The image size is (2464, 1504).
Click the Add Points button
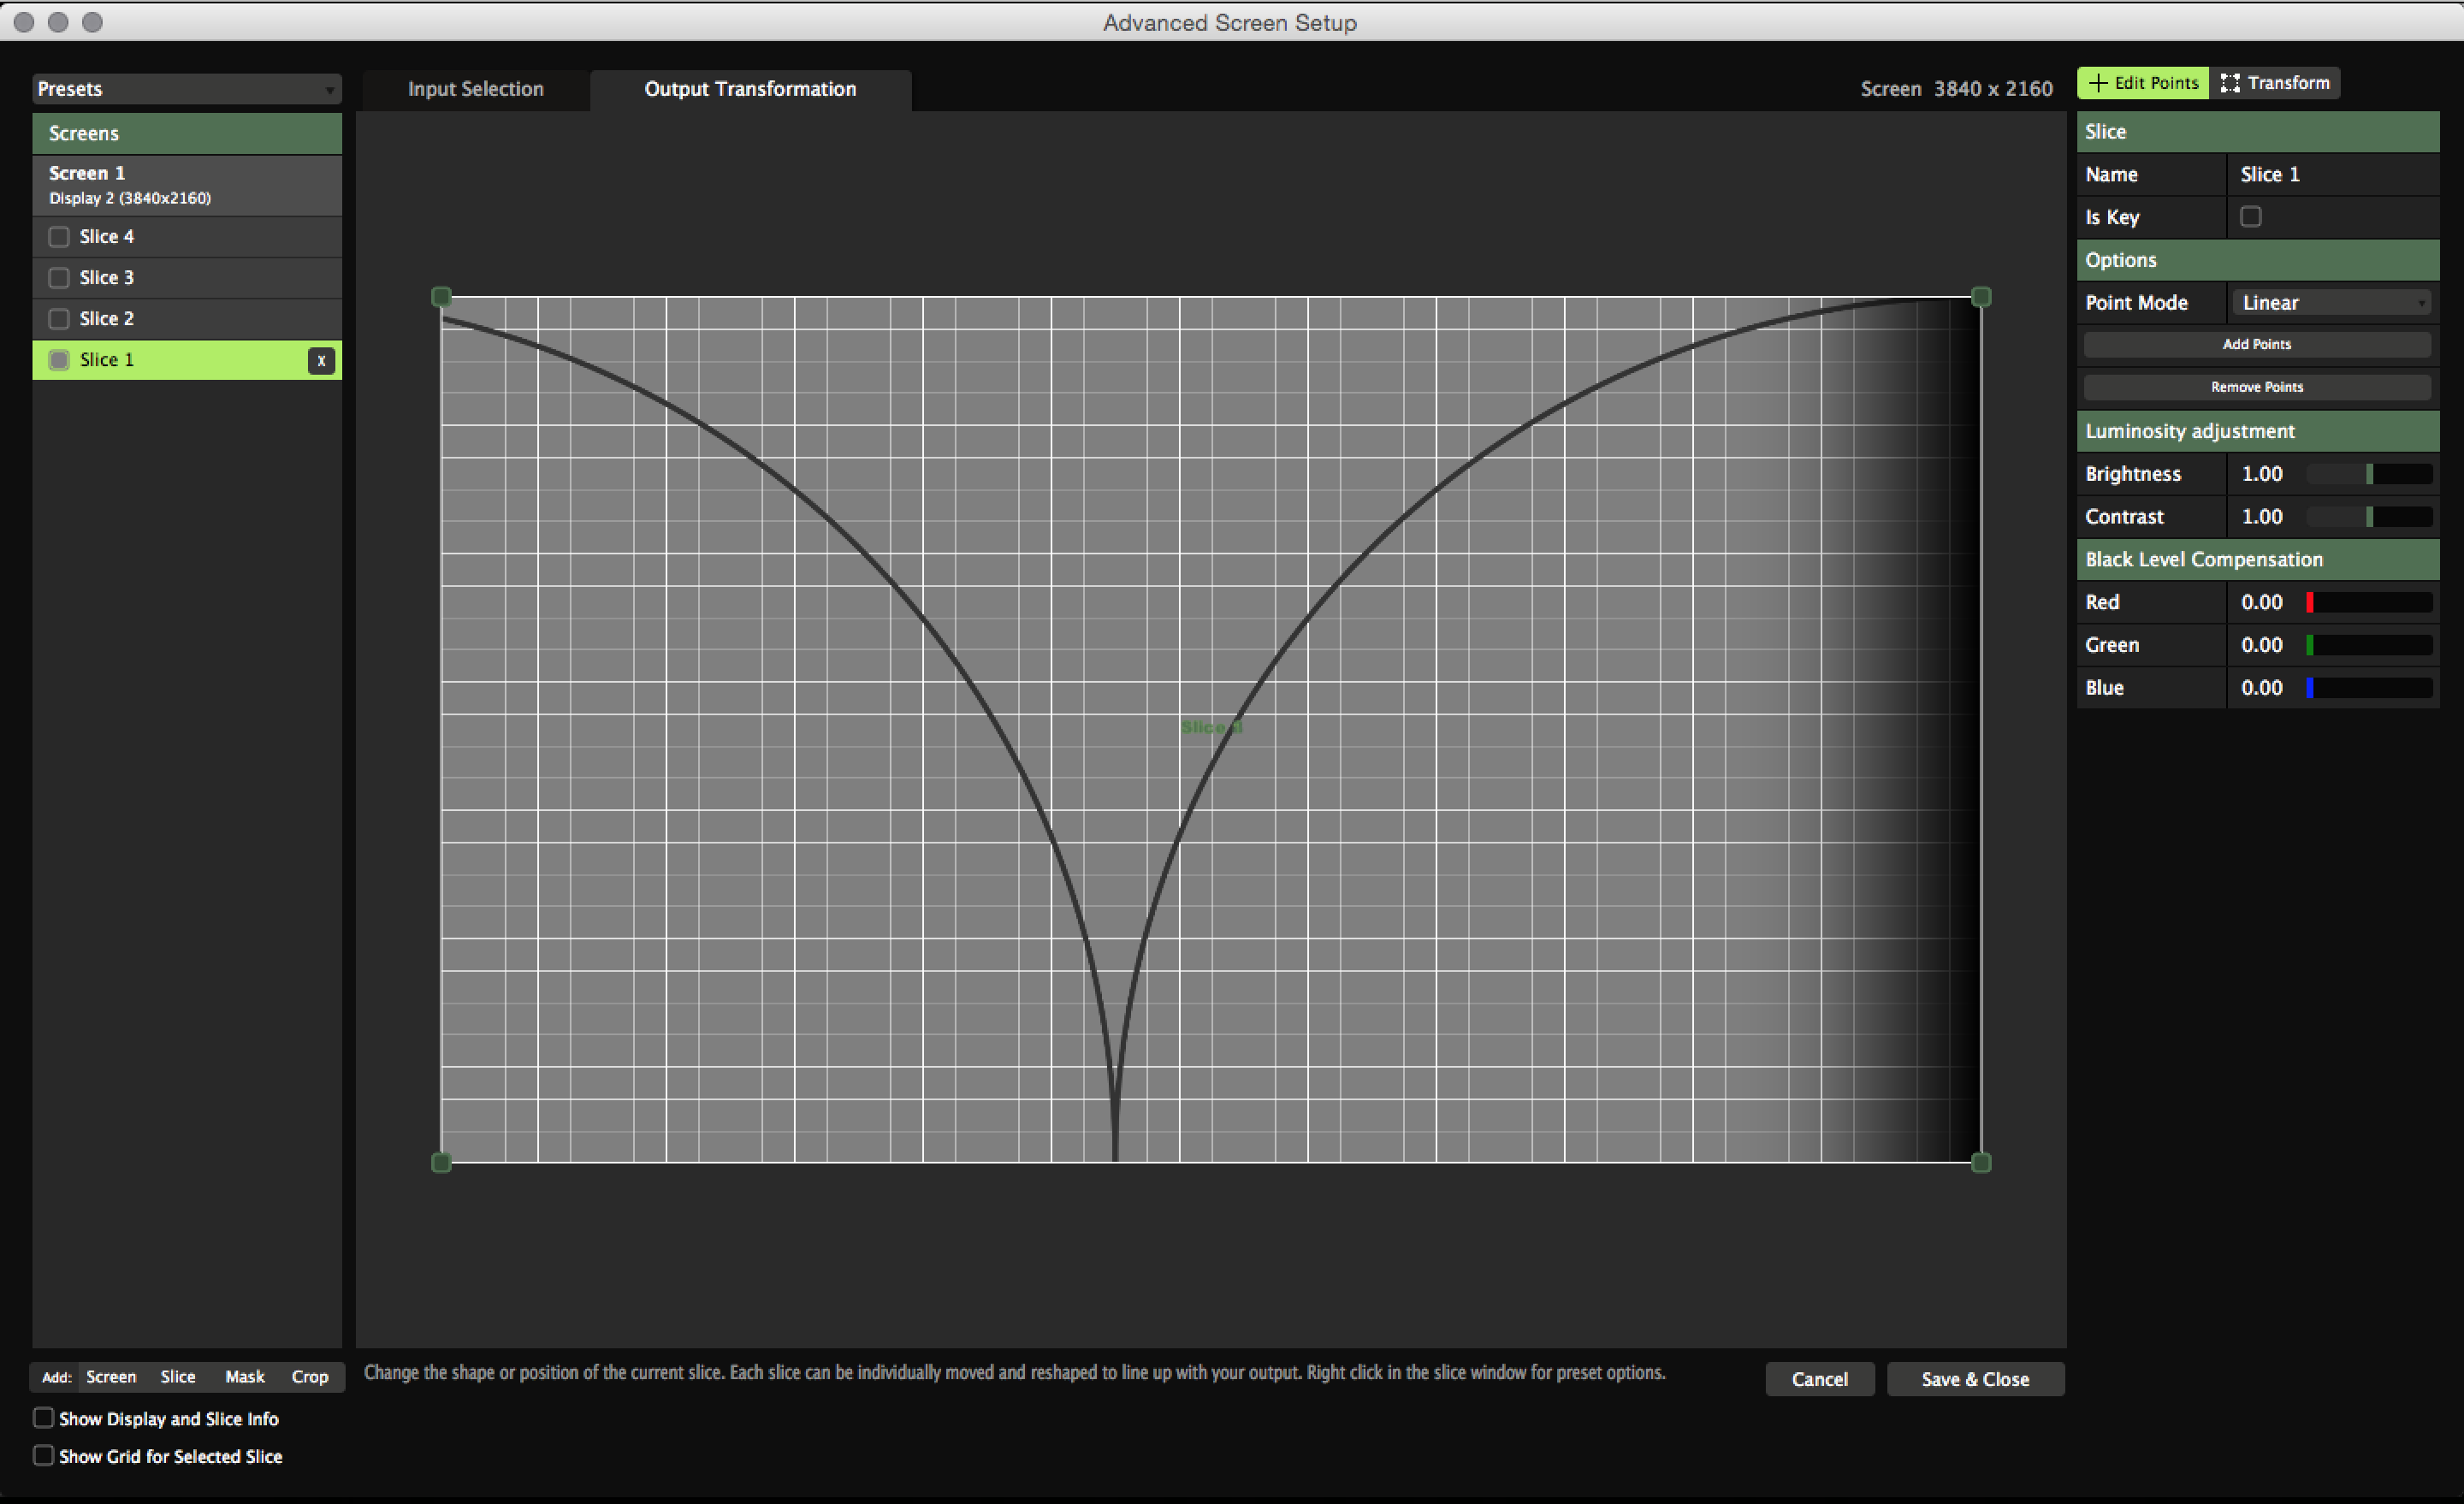coord(2256,344)
